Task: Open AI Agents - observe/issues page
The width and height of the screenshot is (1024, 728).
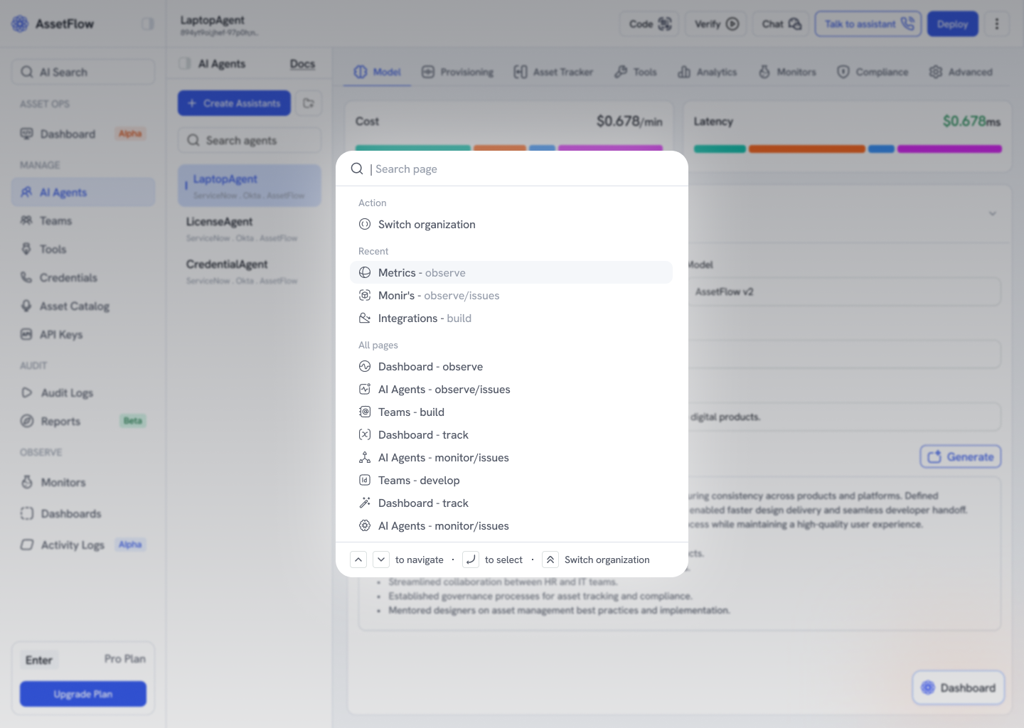Action: [511, 389]
